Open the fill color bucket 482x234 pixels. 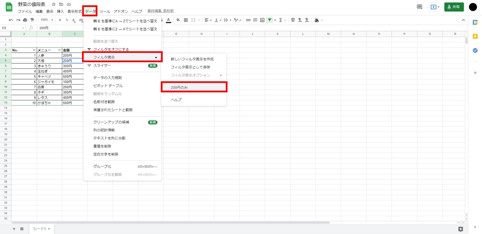[178, 20]
